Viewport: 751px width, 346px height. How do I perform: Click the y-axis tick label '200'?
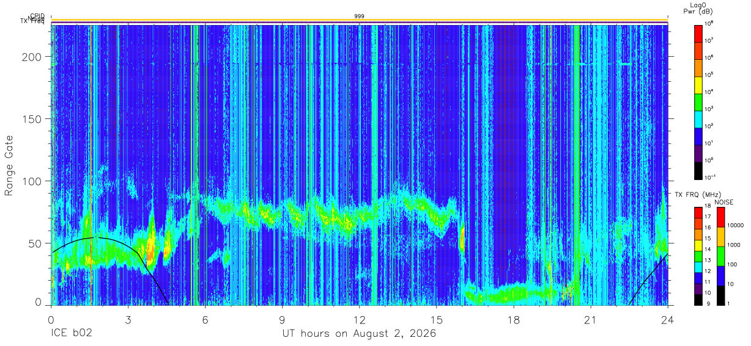(32, 57)
